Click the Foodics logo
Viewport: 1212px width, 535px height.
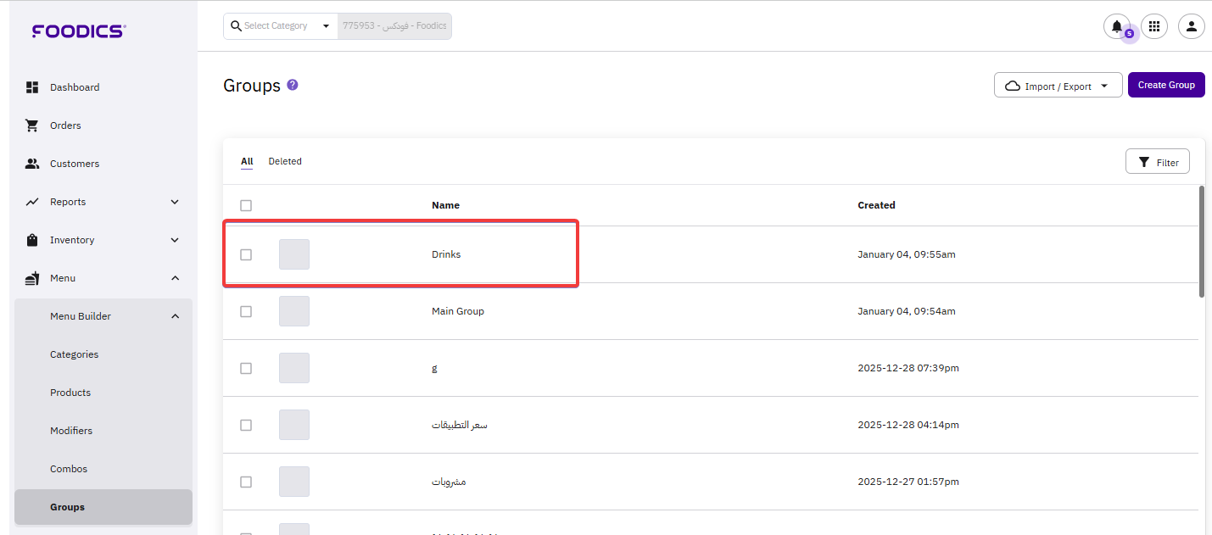[79, 31]
